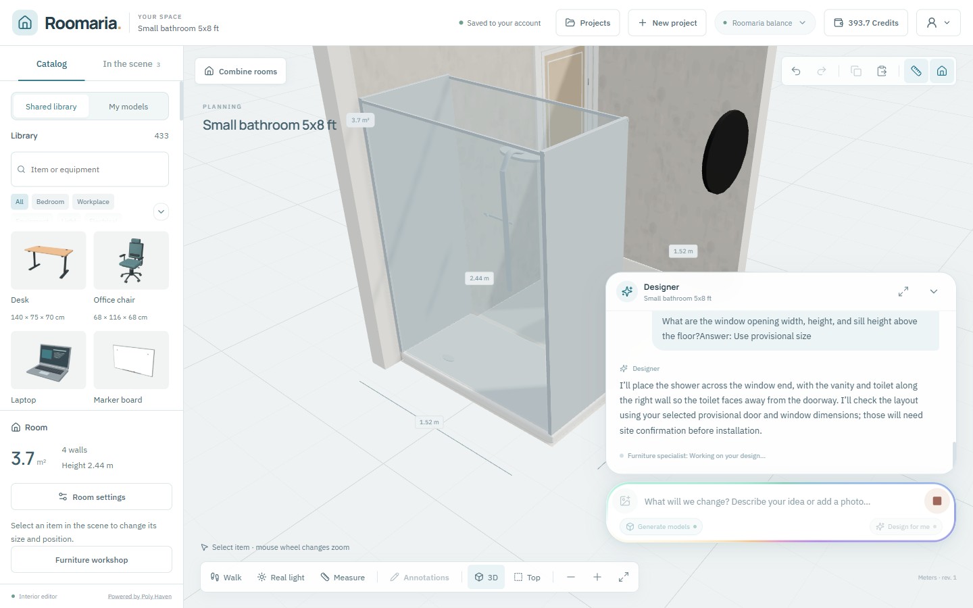Click the prompt text field
The image size is (973, 608).
coord(780,501)
